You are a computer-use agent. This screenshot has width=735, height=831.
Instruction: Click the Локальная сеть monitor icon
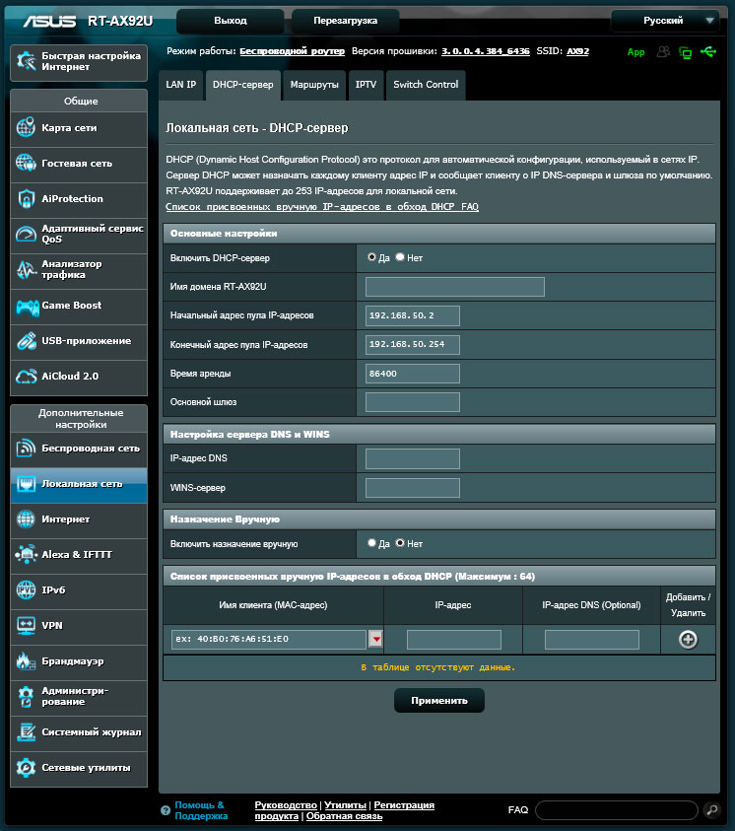pyautogui.click(x=26, y=484)
